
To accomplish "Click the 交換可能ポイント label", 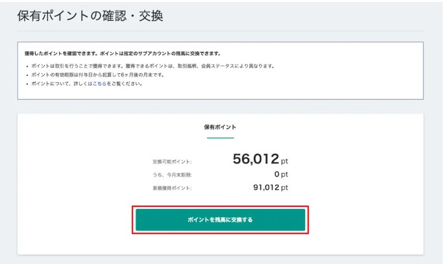I will tap(172, 162).
